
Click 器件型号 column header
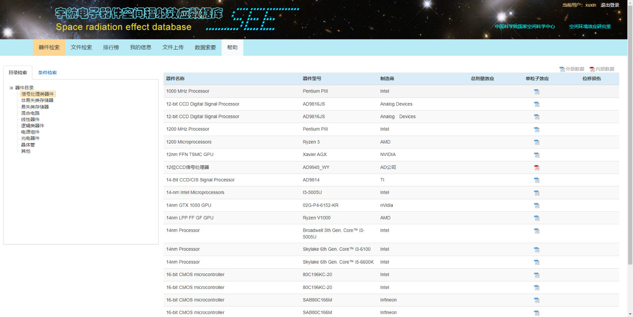point(312,79)
